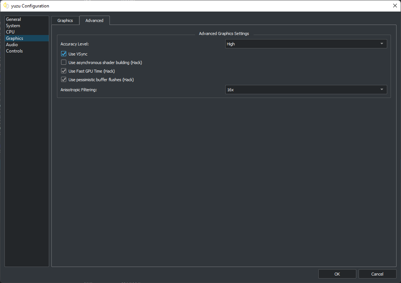Select System in the sidebar list
Image resolution: width=401 pixels, height=283 pixels.
pyautogui.click(x=13, y=26)
